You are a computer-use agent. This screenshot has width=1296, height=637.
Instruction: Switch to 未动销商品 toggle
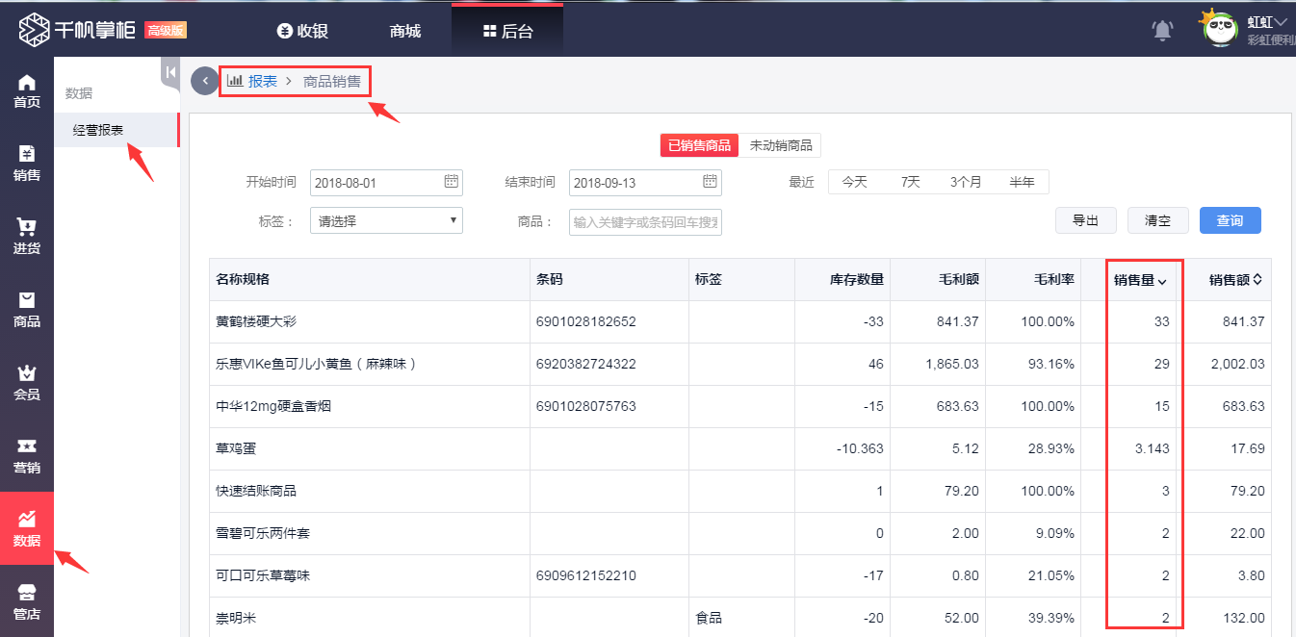tap(781, 146)
